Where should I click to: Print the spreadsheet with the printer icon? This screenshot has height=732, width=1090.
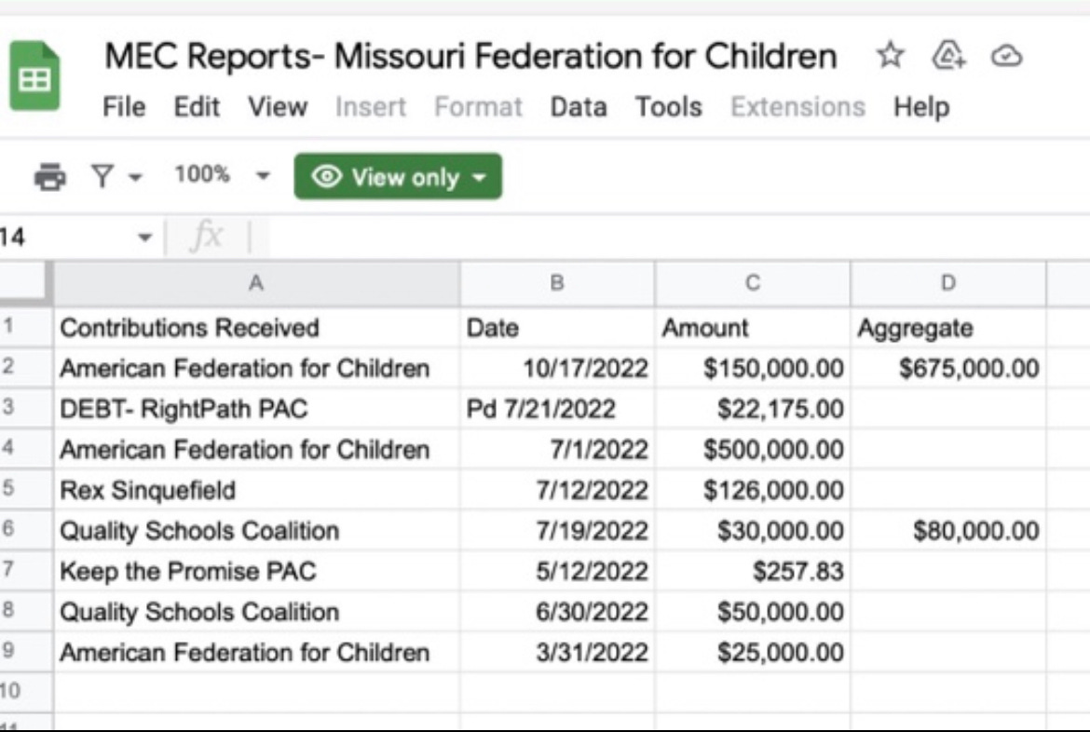[50, 177]
